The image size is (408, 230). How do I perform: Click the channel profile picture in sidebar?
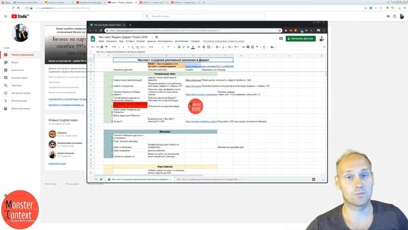(x=20, y=33)
